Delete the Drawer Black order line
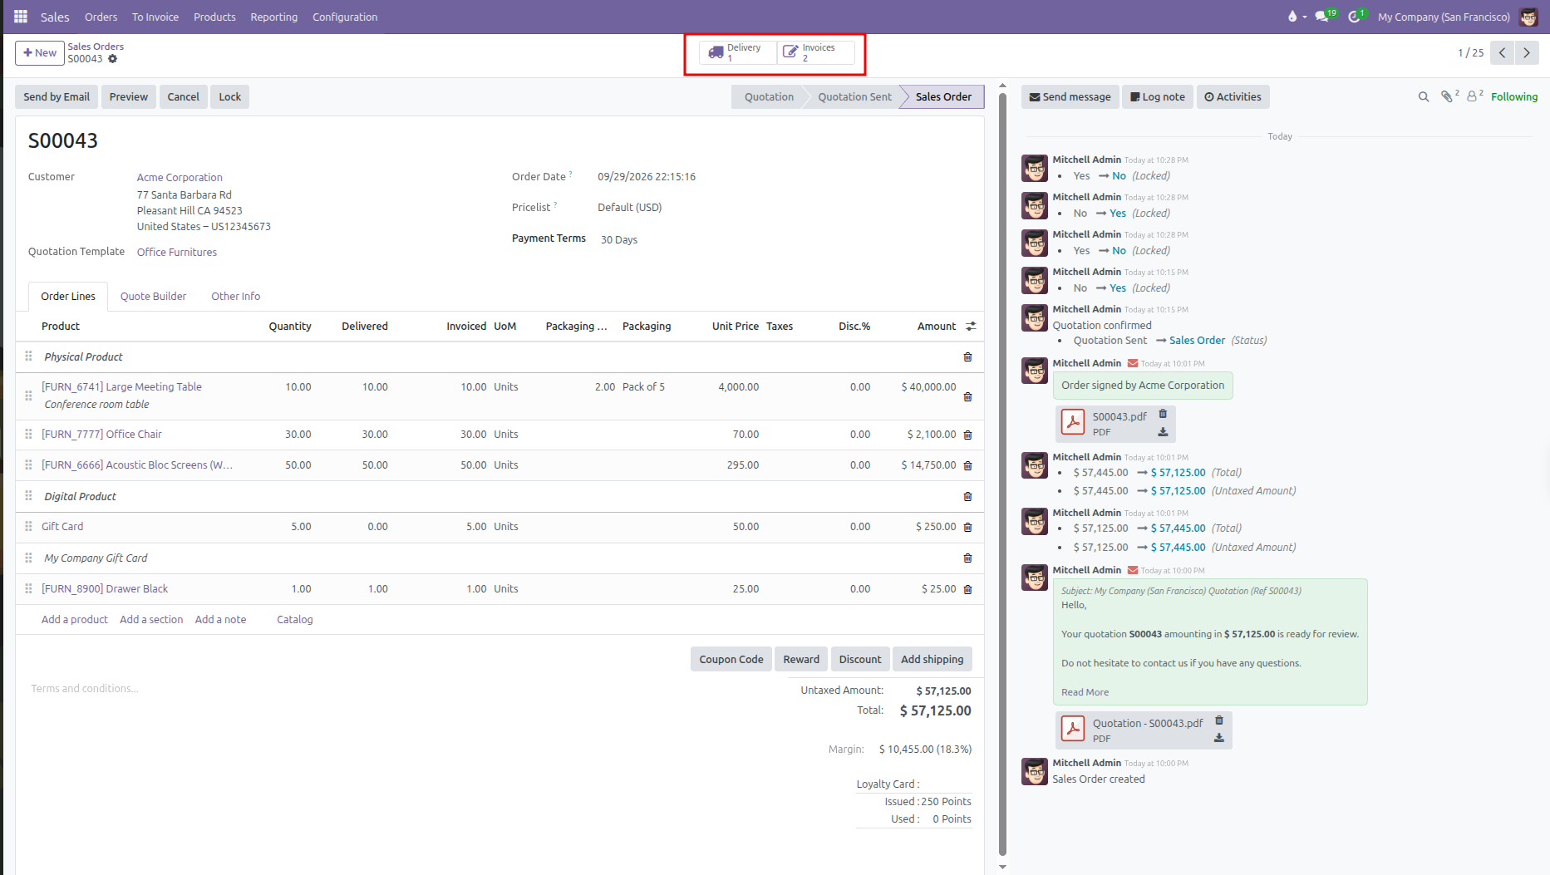The image size is (1550, 875). [x=967, y=590]
